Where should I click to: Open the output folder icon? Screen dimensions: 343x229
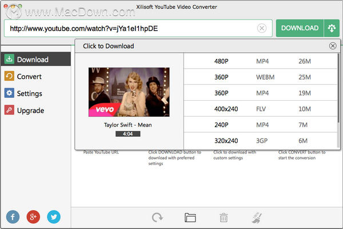click(x=190, y=218)
